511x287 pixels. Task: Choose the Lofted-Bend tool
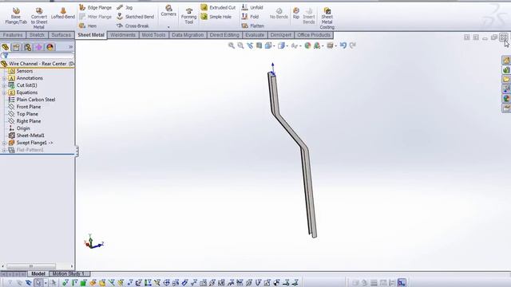[63, 14]
